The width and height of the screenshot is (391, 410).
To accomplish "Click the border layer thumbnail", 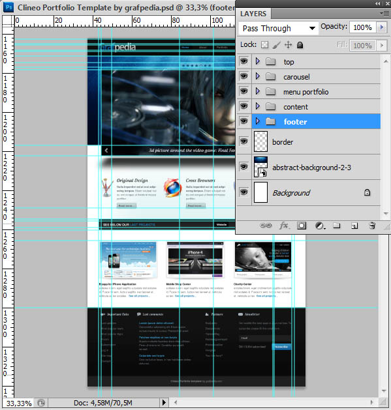I will (x=260, y=141).
